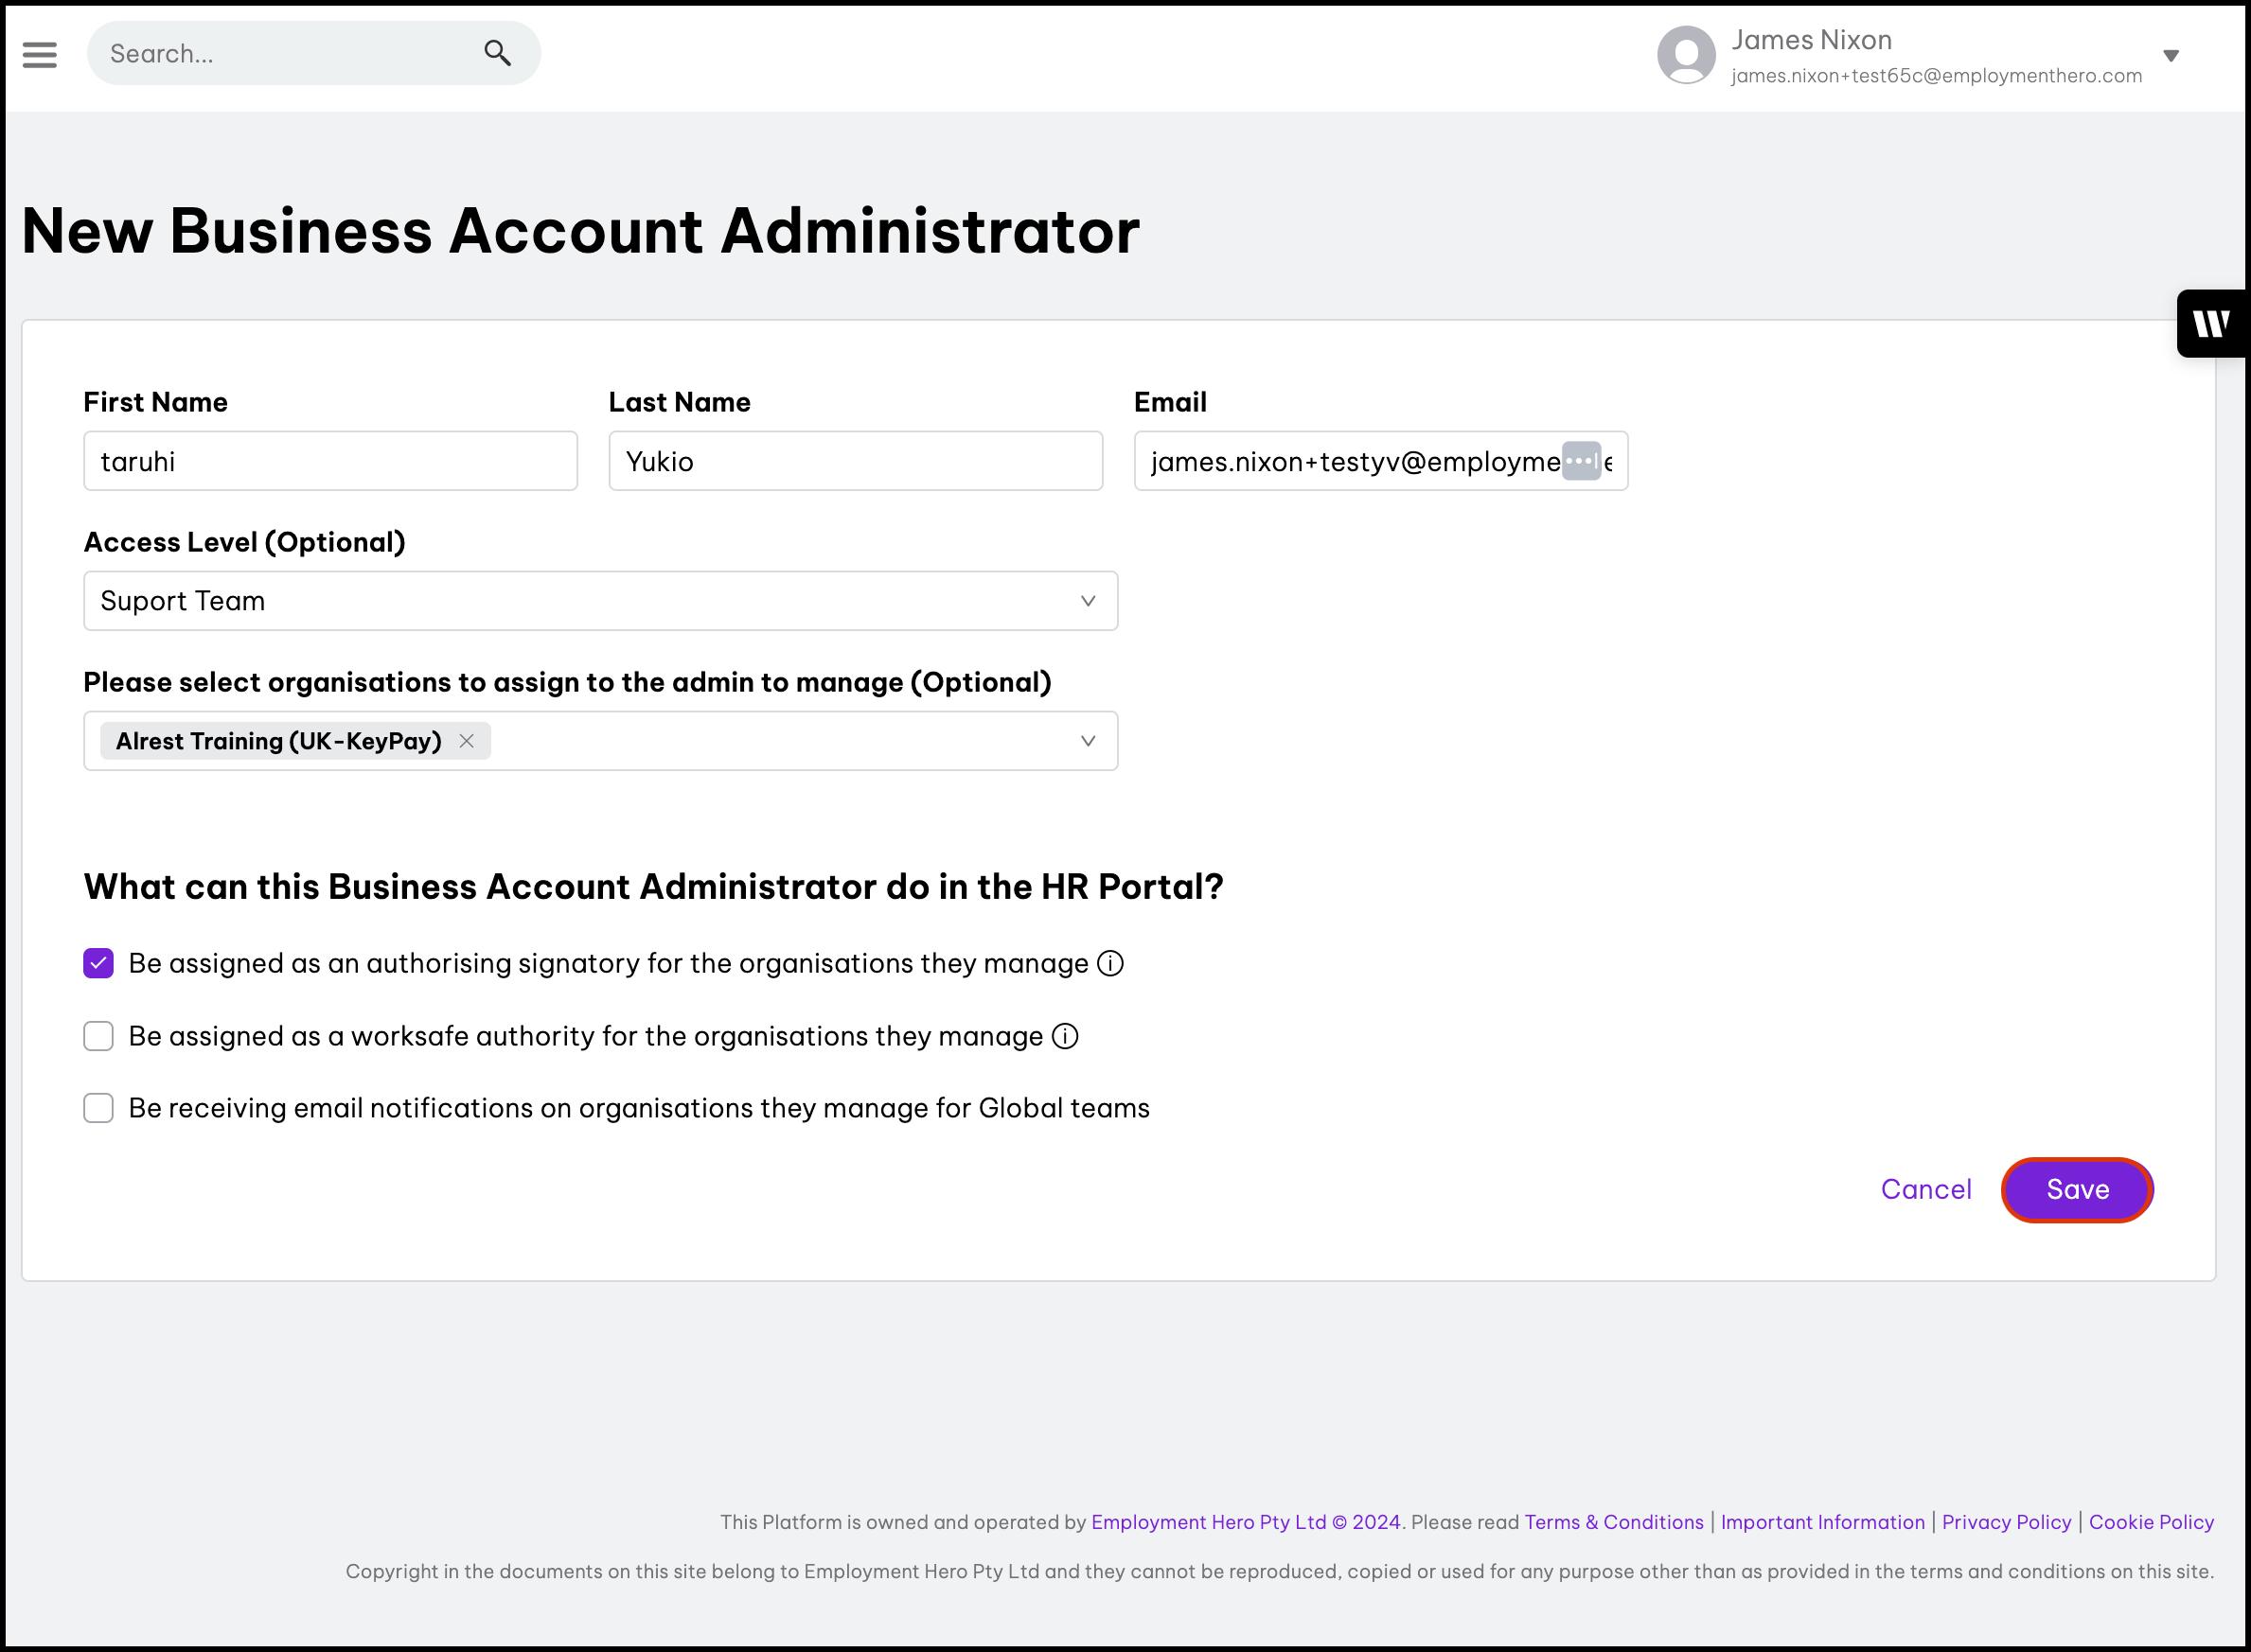Click info icon beside worksafe authority option
The image size is (2251, 1652).
[x=1065, y=1036]
